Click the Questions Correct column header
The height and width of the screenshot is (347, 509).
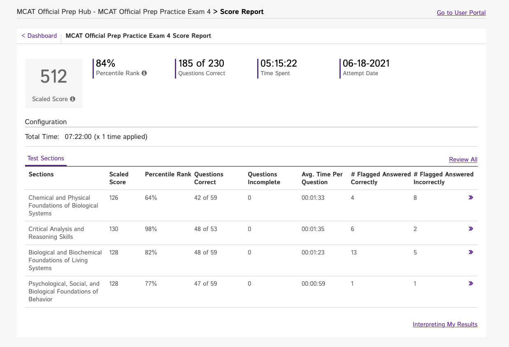pyautogui.click(x=209, y=178)
